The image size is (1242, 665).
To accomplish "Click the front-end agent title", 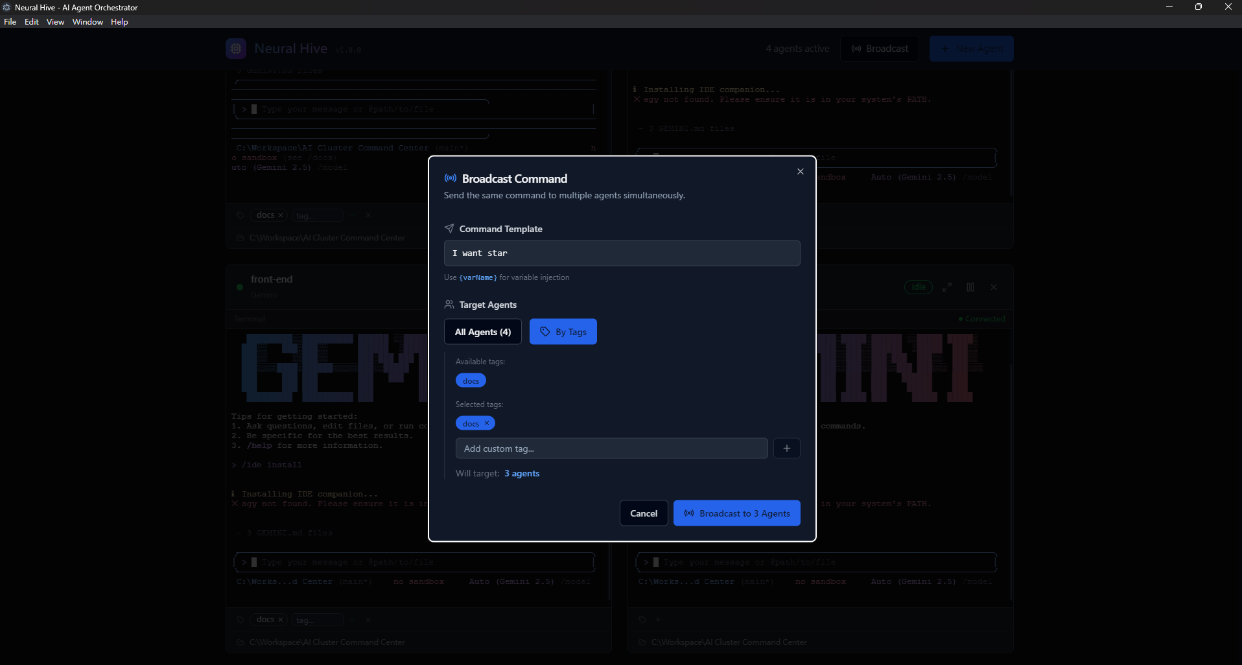I will coord(272,279).
